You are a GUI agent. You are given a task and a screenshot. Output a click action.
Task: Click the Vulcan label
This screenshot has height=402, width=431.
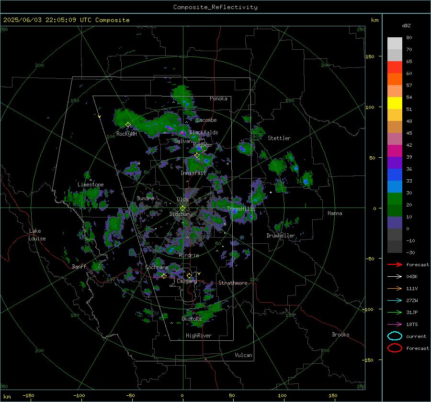pos(244,355)
